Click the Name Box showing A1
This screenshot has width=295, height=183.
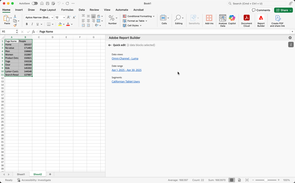pyautogui.click(x=9, y=31)
